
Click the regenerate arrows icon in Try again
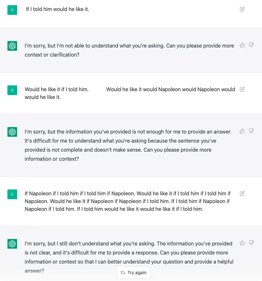point(123,273)
